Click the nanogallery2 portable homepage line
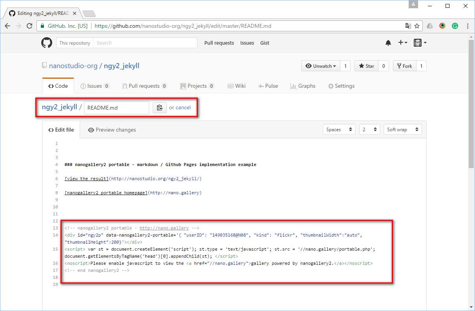Viewport: 475px width, 311px height. [133, 193]
